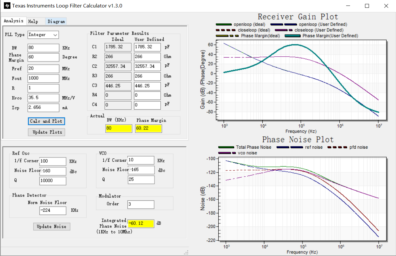This screenshot has height=256, width=396.
Task: Click the Modulator Order field
Action: point(141,205)
